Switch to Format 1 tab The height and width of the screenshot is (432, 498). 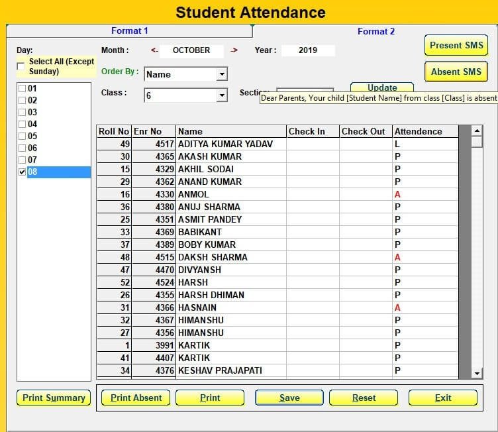129,31
